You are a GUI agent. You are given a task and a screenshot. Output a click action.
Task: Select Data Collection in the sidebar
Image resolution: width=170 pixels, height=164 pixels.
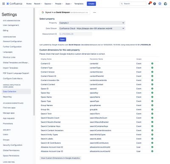(x=16, y=92)
